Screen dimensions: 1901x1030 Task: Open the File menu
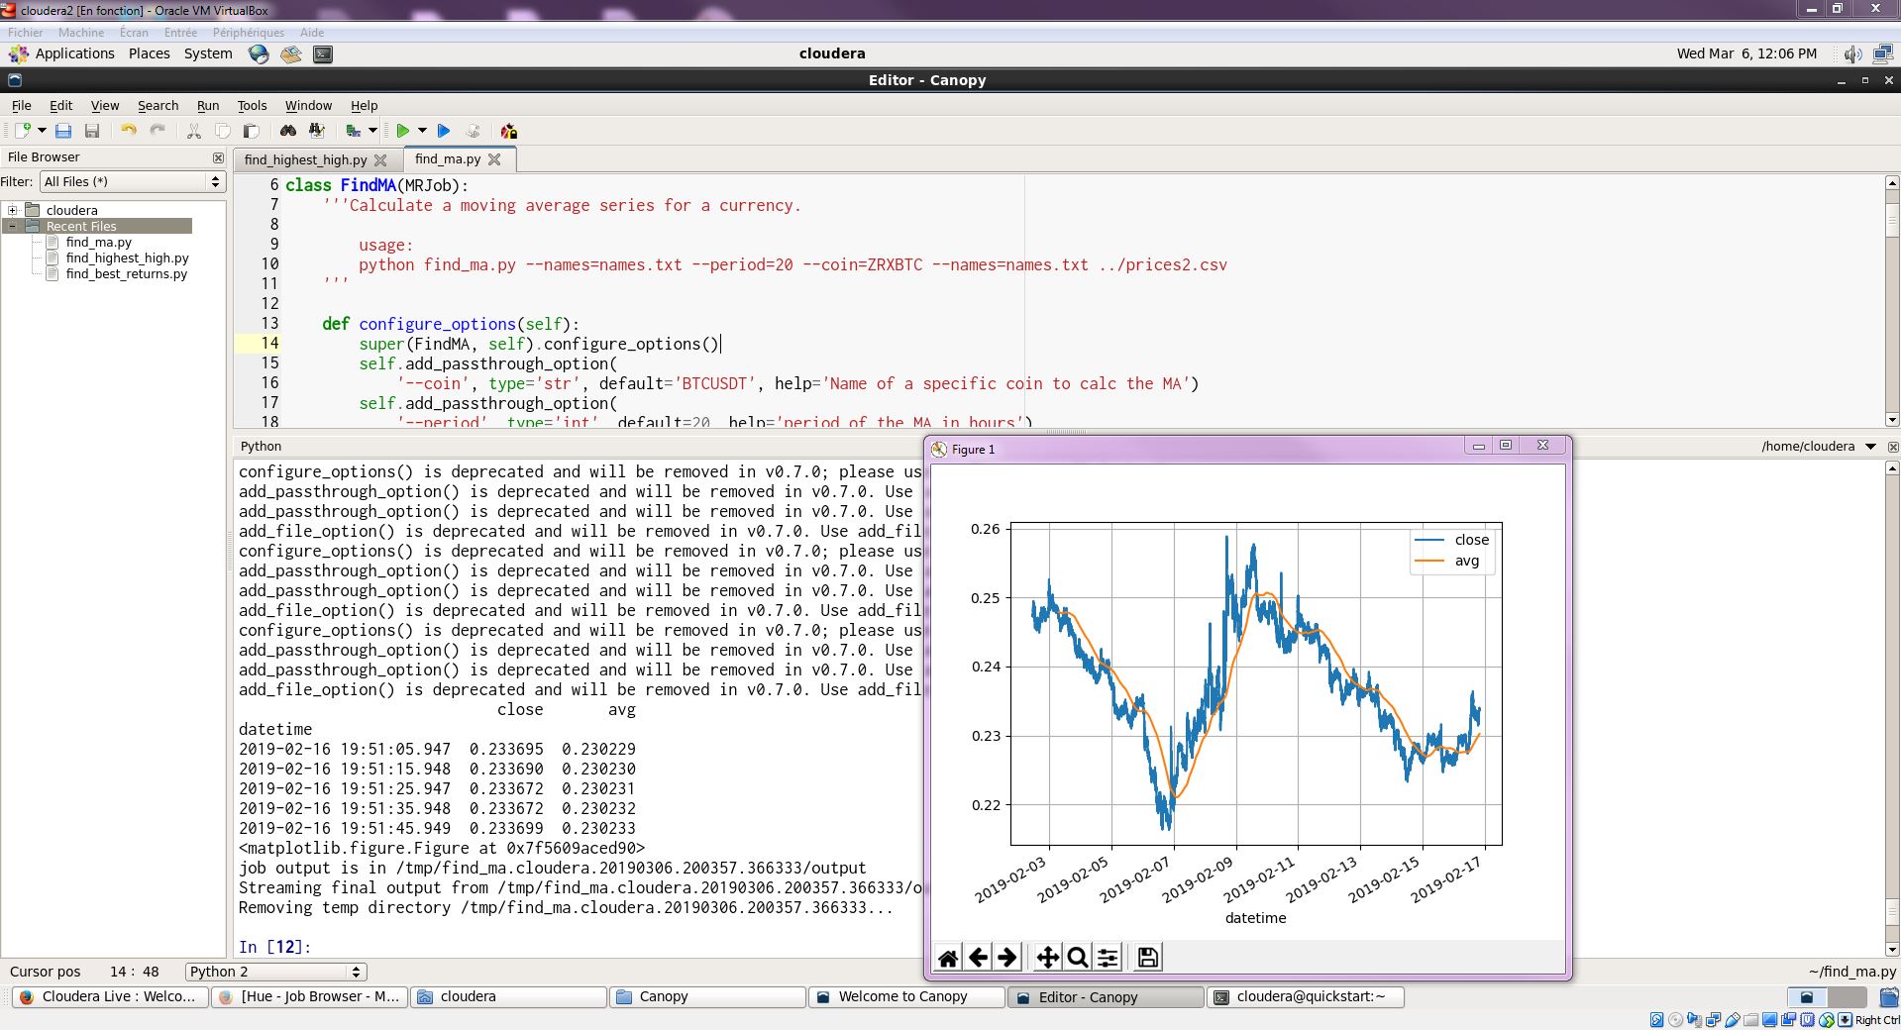21,106
